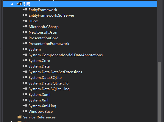Select PresentationCore reference

pos(43,38)
